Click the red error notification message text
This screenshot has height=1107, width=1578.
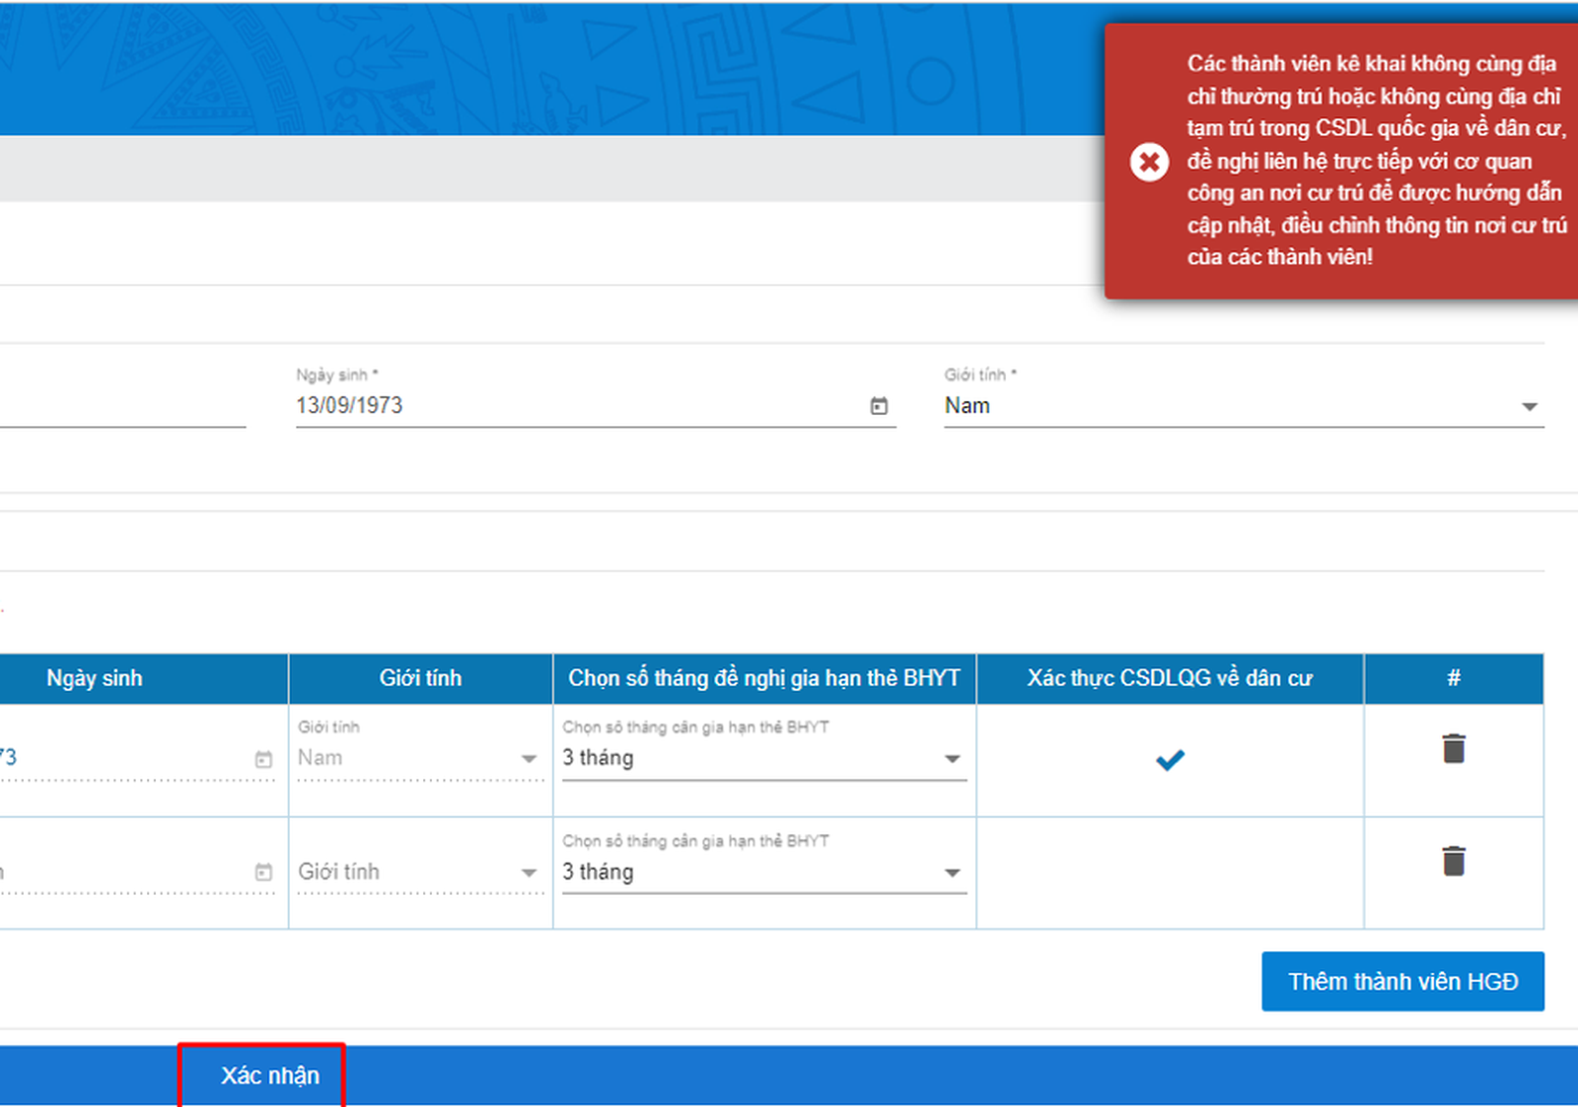1375,161
